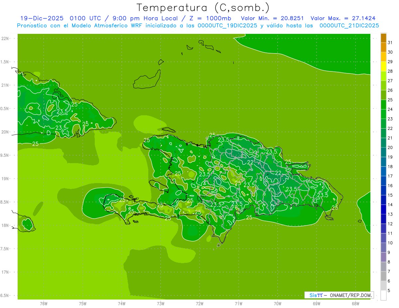Click the Valor Max. = 27.1424 text

(343, 19)
